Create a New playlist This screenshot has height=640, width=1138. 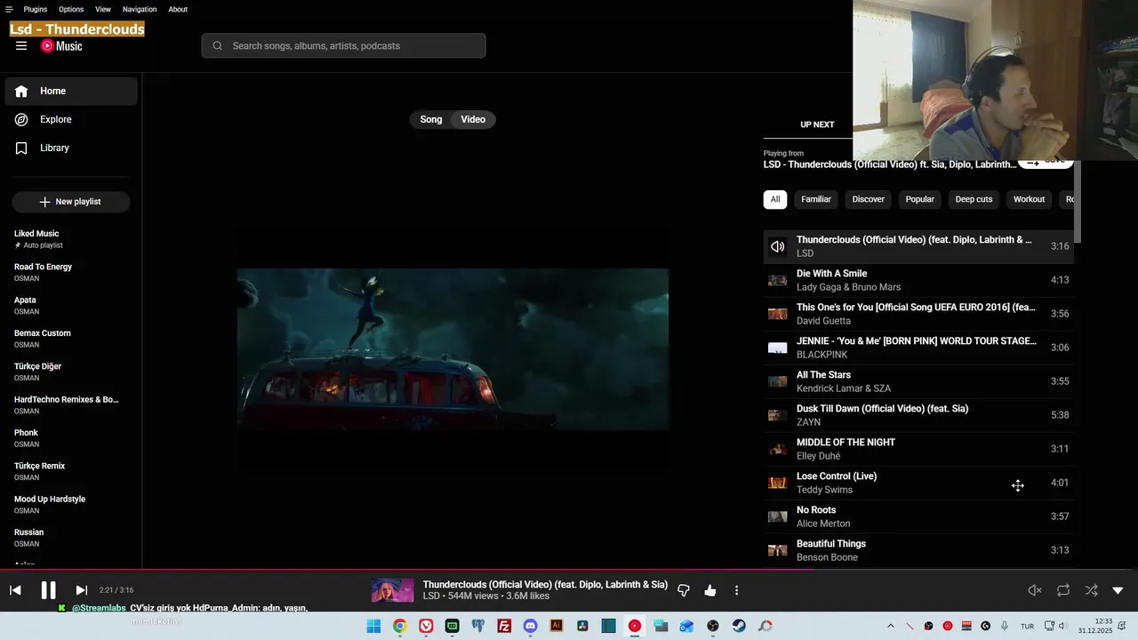71,202
